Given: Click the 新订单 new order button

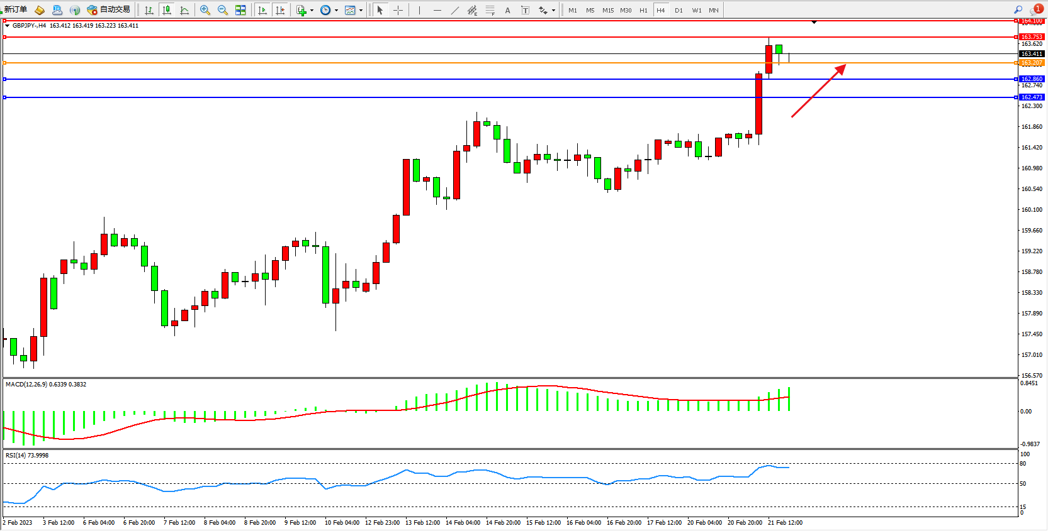Looking at the screenshot, I should (15, 9).
